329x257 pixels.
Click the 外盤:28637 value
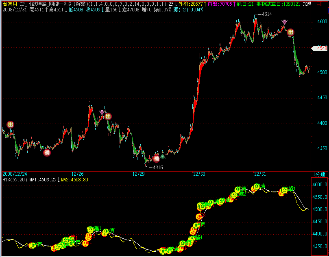click(190, 4)
